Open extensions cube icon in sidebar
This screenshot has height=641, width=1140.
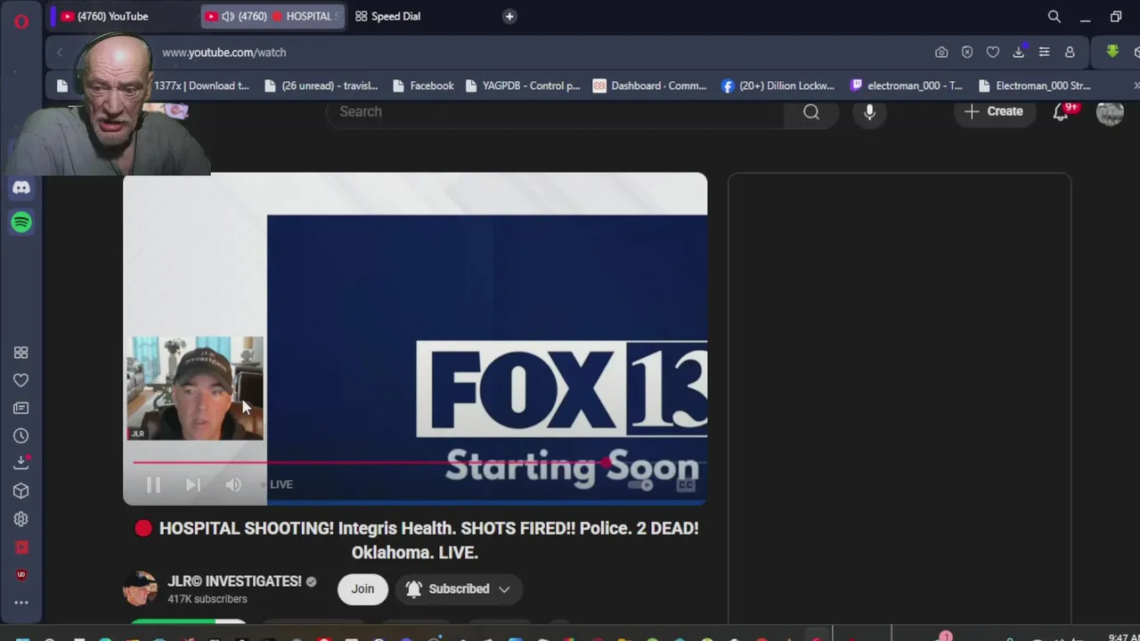(x=21, y=491)
